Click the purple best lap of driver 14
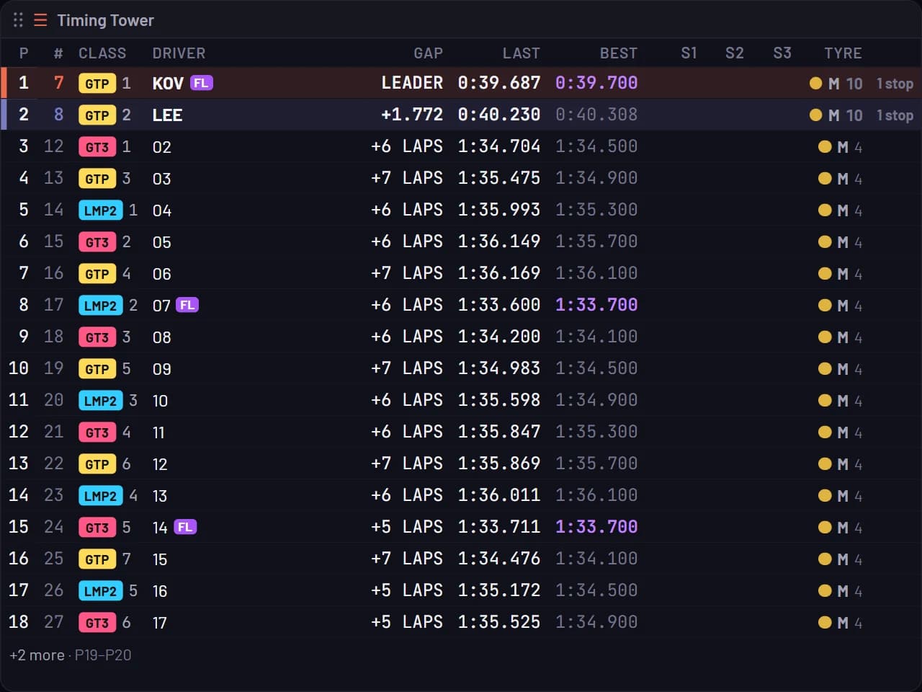This screenshot has width=922, height=692. (x=596, y=527)
